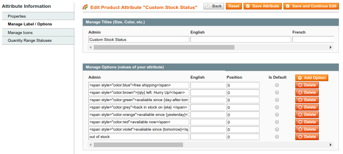Choose color:orange option as default
The height and width of the screenshot is (154, 343).
[277, 115]
